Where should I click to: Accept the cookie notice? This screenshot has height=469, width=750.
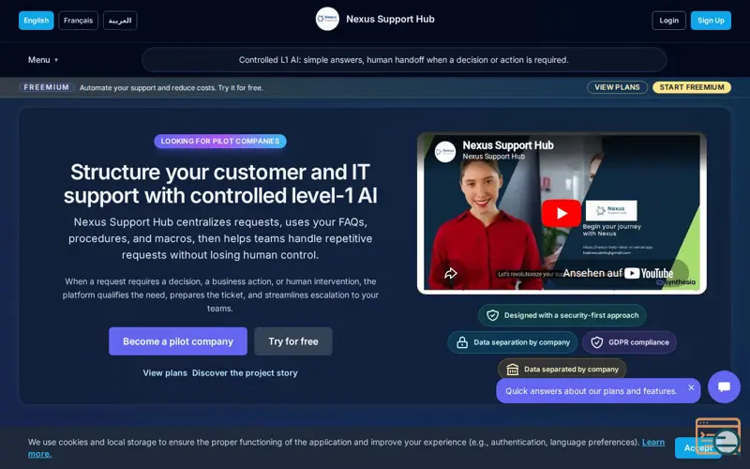point(697,448)
